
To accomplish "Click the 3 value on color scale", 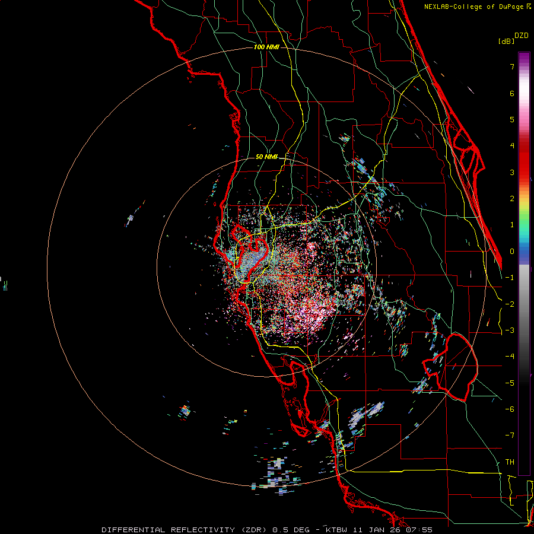I will (512, 172).
